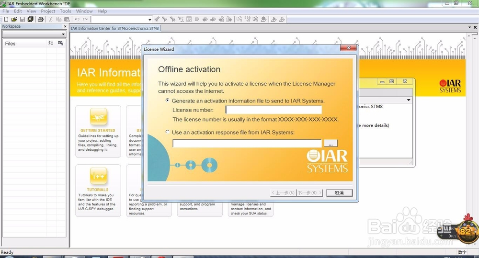Click the 取消 cancel button in License Wizard
Screen dimensions: 479x258
pos(339,192)
